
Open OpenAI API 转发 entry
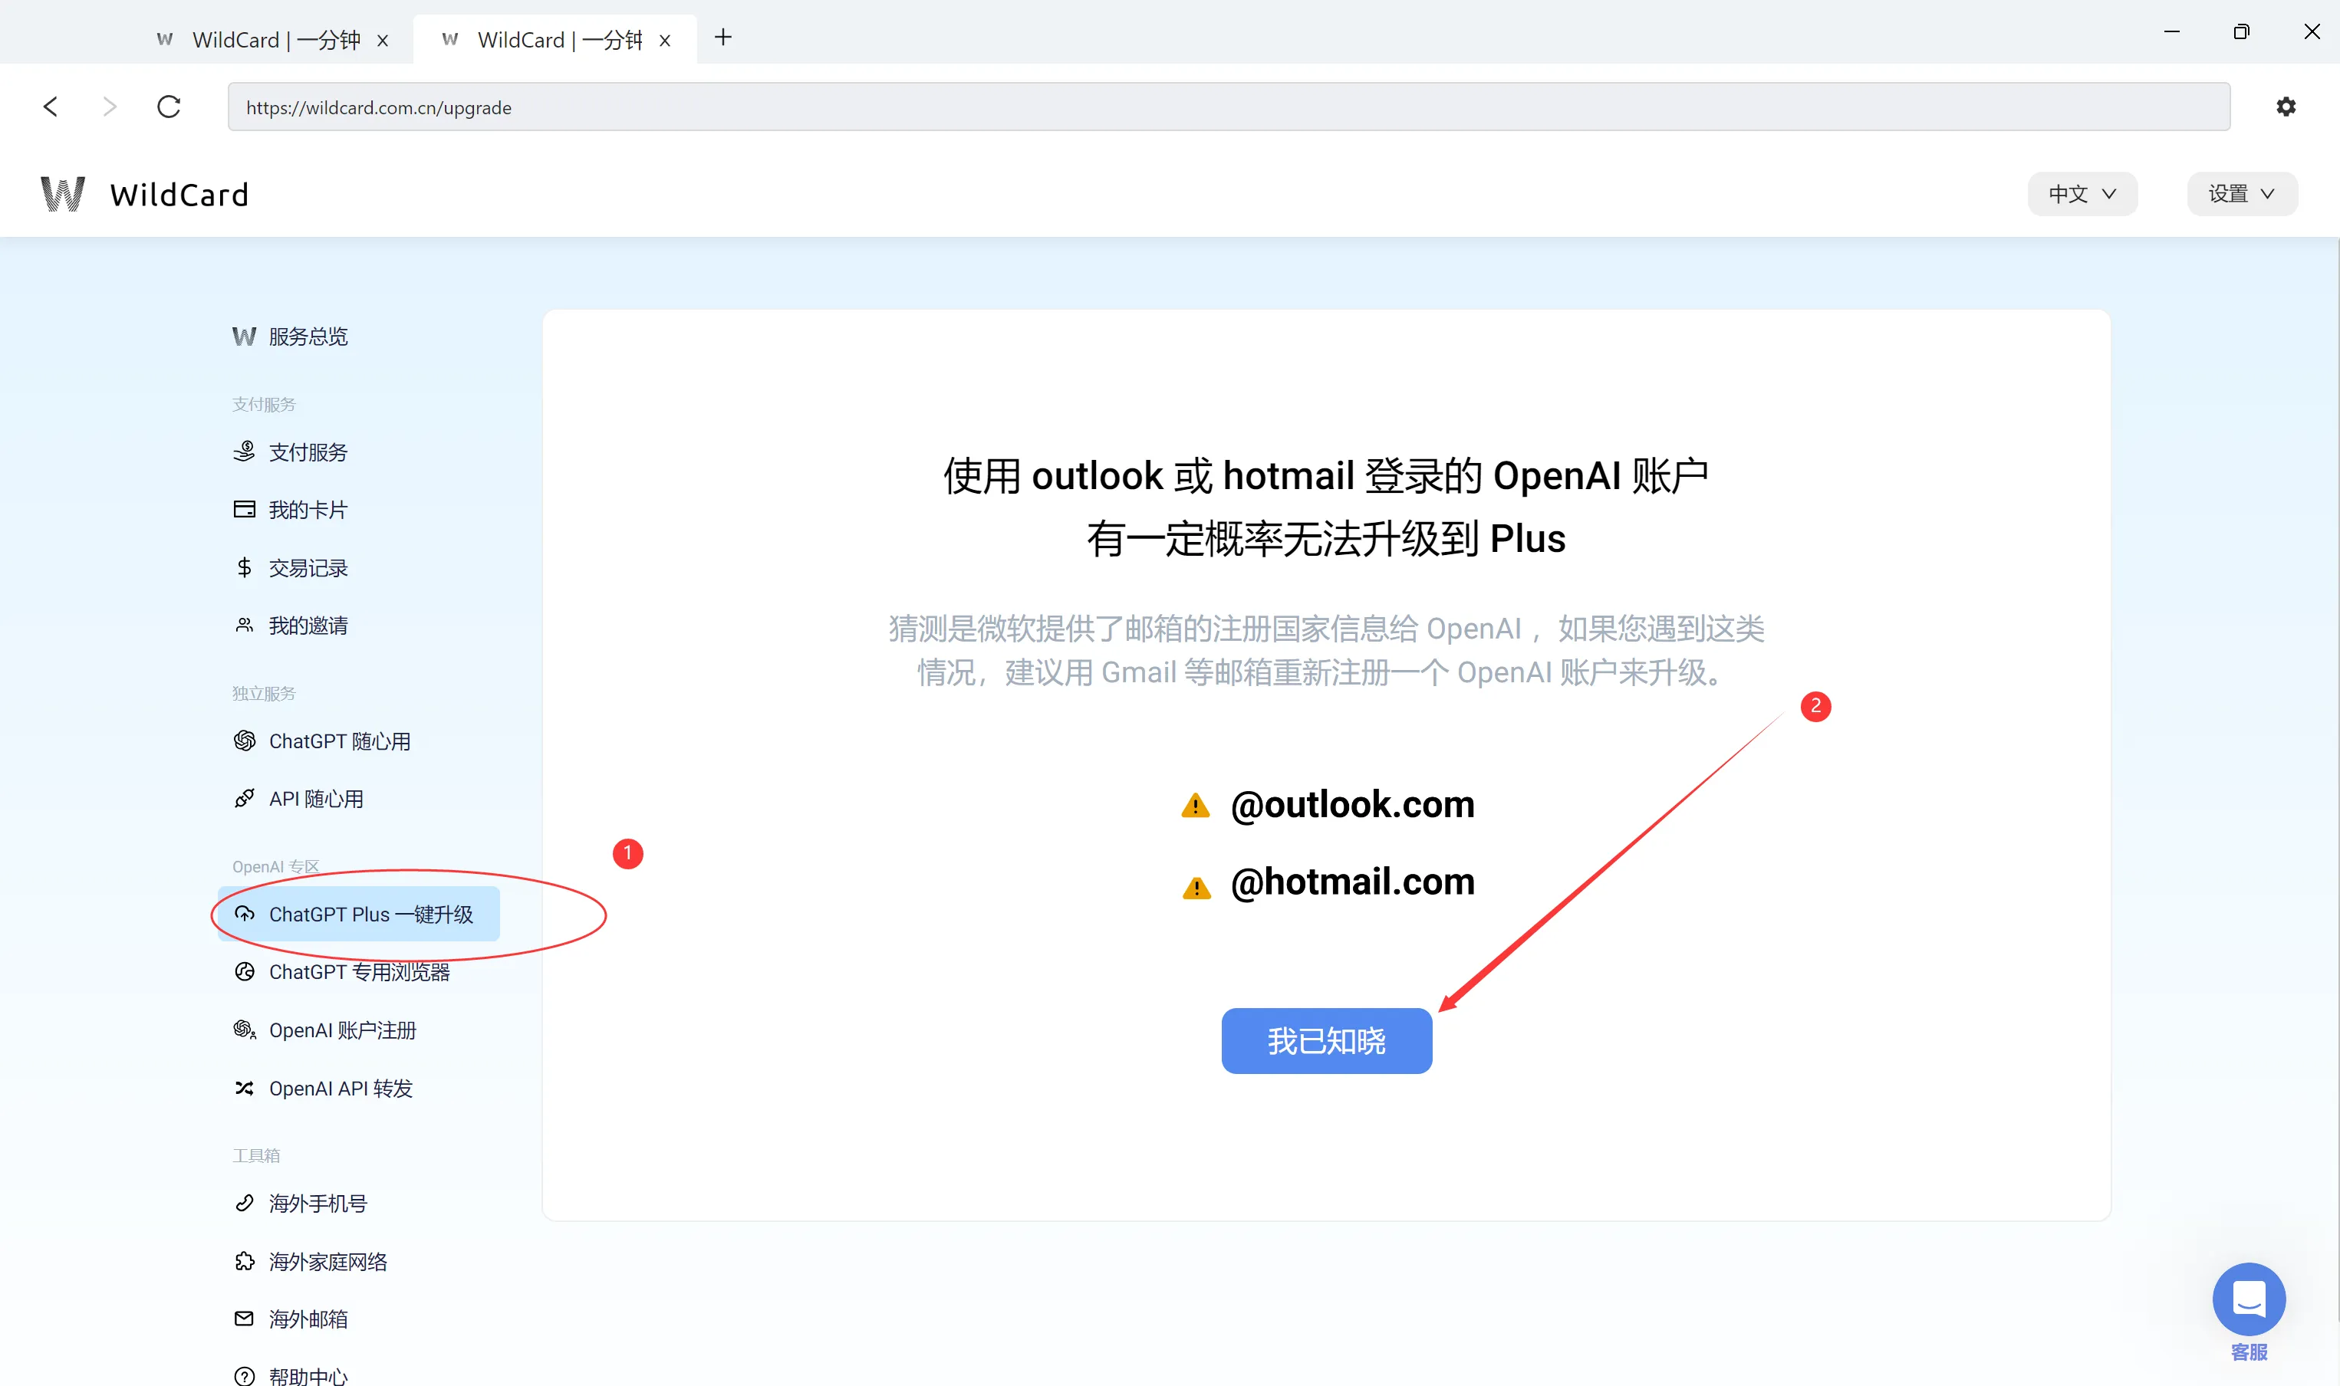(x=340, y=1089)
